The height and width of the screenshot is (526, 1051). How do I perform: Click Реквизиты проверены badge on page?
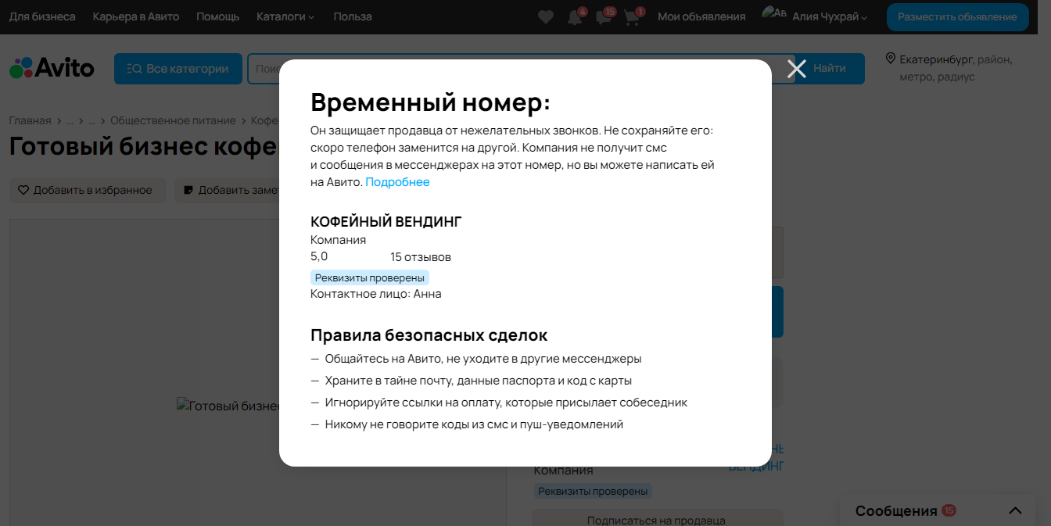[594, 492]
